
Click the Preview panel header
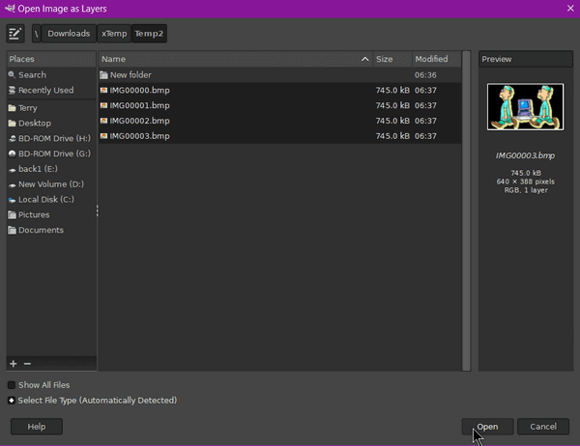pos(526,59)
